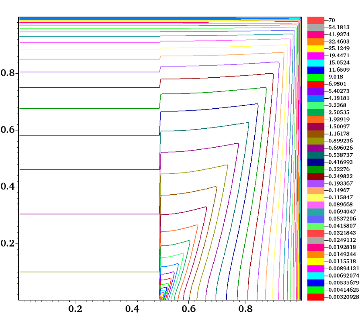Image resolution: width=362 pixels, height=324 pixels.
Task: Click the cyan swatch beside 15.0524
Action: [316, 63]
